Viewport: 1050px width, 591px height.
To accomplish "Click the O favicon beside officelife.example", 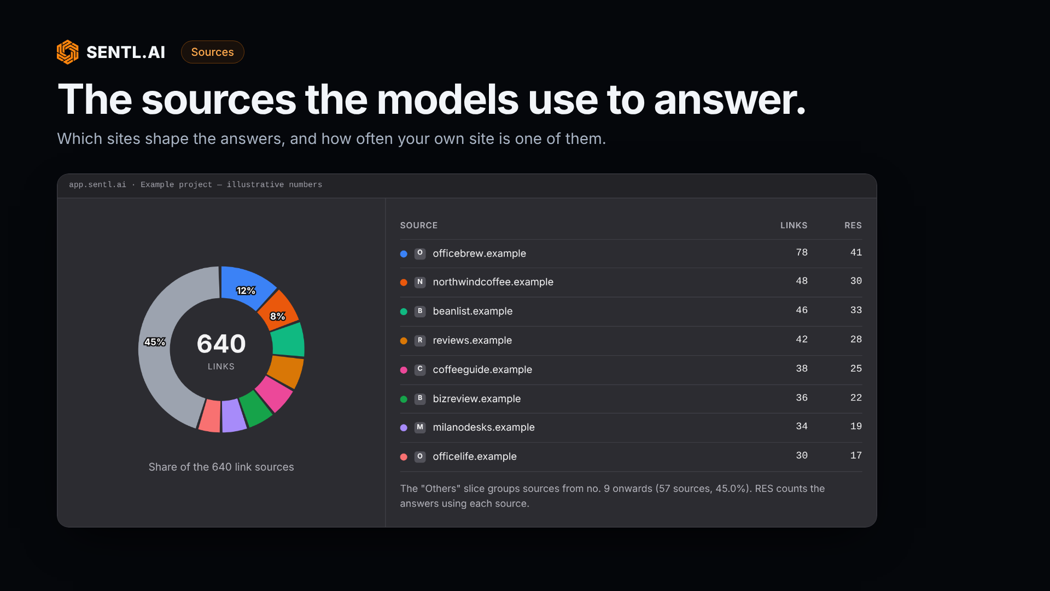I will pyautogui.click(x=420, y=456).
